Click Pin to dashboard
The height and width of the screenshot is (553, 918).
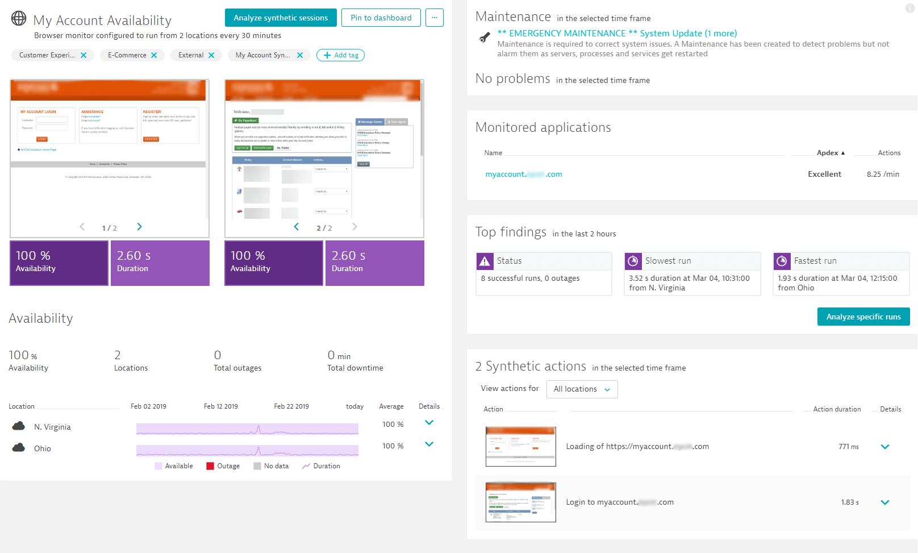tap(381, 18)
